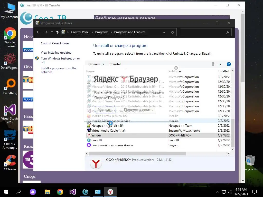Select Голосовой помощник Алиса entry
The width and height of the screenshot is (263, 197).
click(x=158, y=145)
